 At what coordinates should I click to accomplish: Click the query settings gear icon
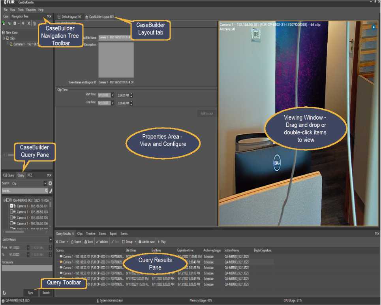(x=50, y=183)
